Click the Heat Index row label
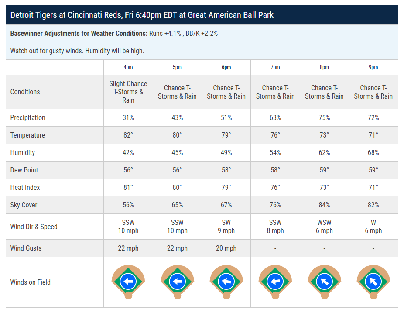 coord(25,188)
